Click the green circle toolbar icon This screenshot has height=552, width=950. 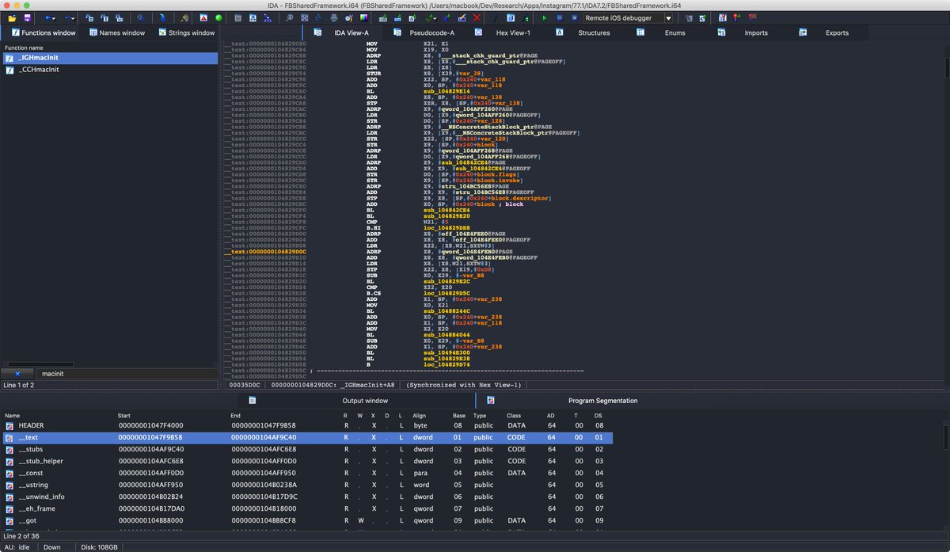point(218,17)
